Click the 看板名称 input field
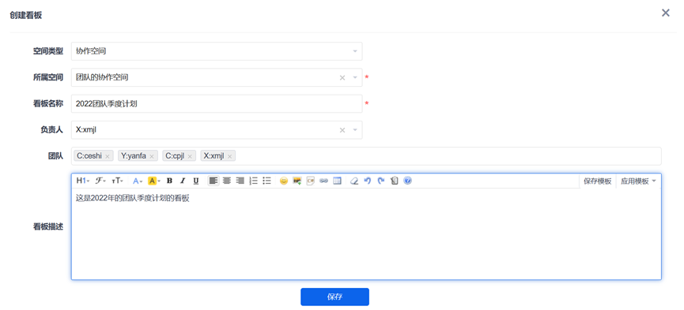Viewport: 684px width, 310px height. (217, 103)
